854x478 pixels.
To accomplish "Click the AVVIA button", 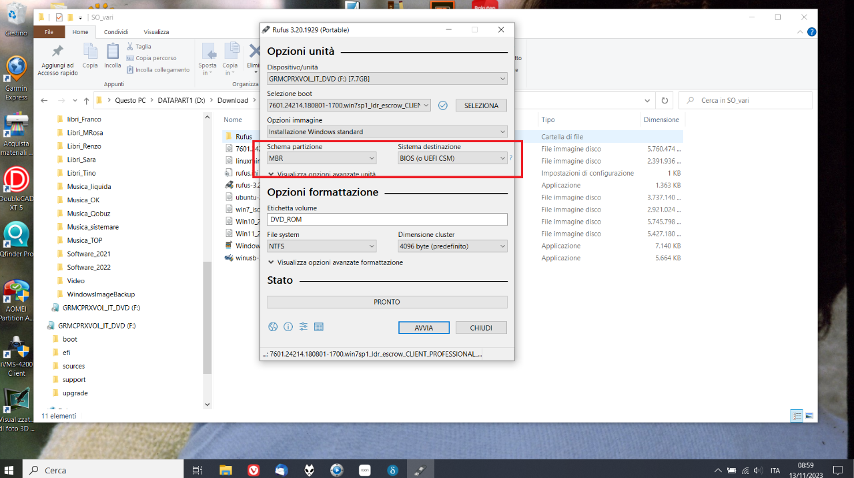I will pyautogui.click(x=424, y=328).
